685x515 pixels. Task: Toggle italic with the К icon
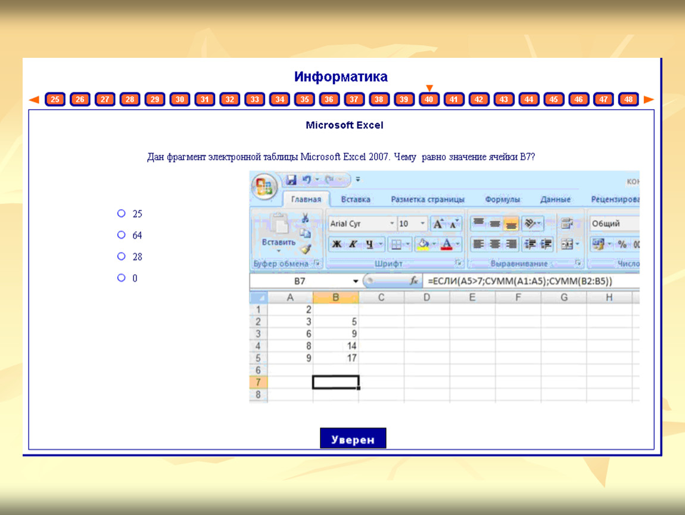(x=353, y=244)
